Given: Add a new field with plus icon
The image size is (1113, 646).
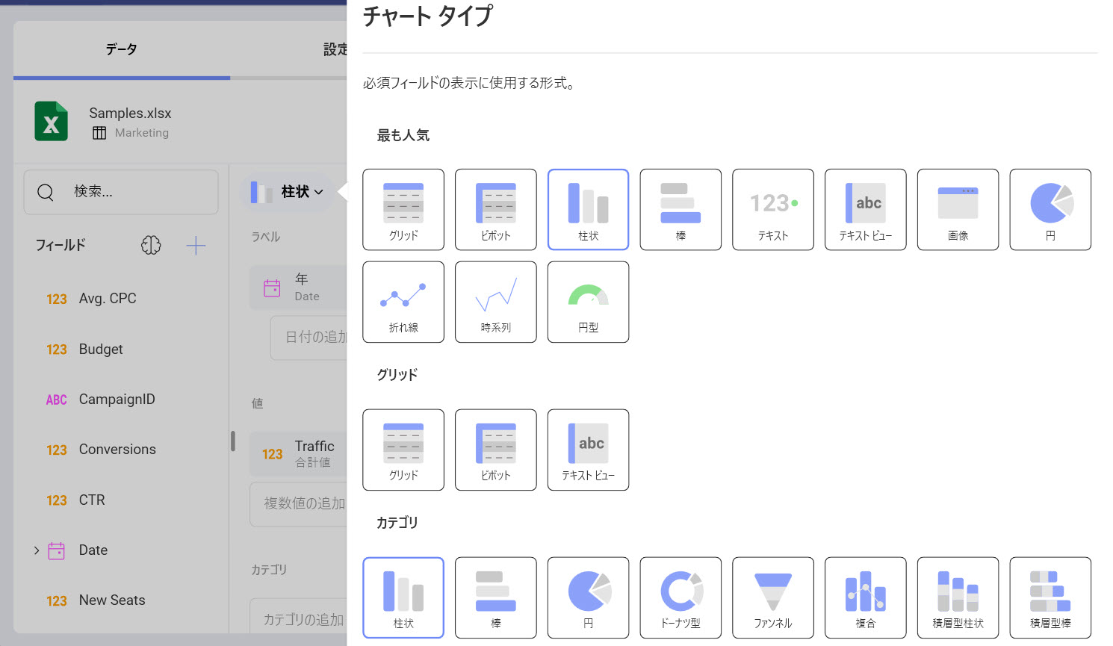Looking at the screenshot, I should [196, 245].
